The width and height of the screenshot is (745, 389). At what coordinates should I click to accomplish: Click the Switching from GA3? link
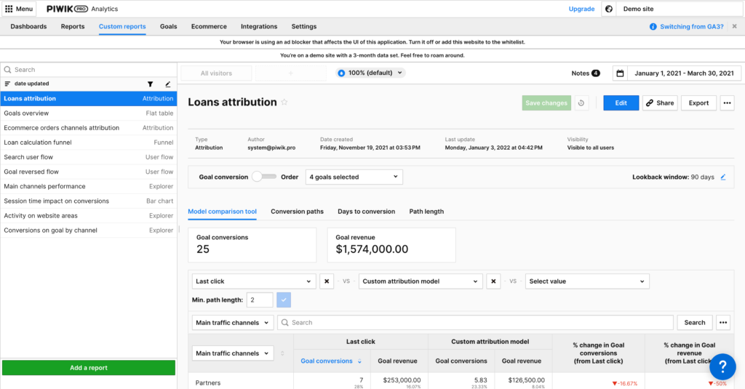point(691,26)
